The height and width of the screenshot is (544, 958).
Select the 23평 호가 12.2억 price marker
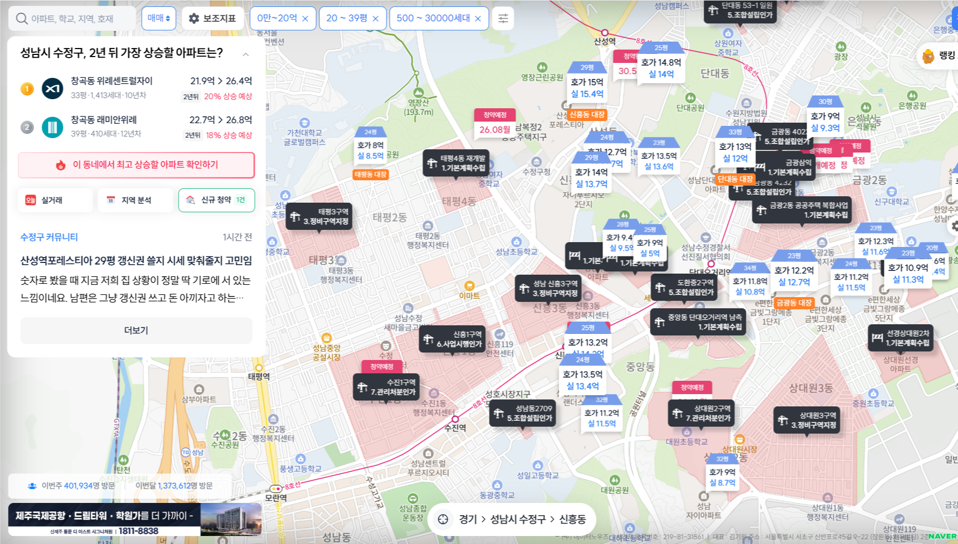794,271
